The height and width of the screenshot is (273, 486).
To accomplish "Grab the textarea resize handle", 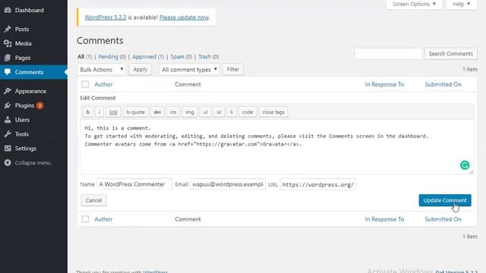I will (472, 172).
